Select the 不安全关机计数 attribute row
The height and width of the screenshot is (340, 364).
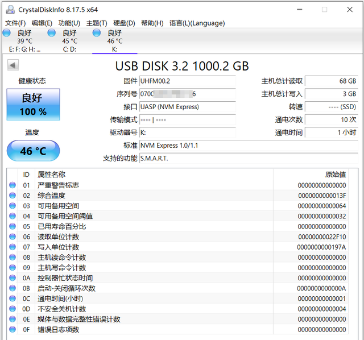(x=177, y=309)
